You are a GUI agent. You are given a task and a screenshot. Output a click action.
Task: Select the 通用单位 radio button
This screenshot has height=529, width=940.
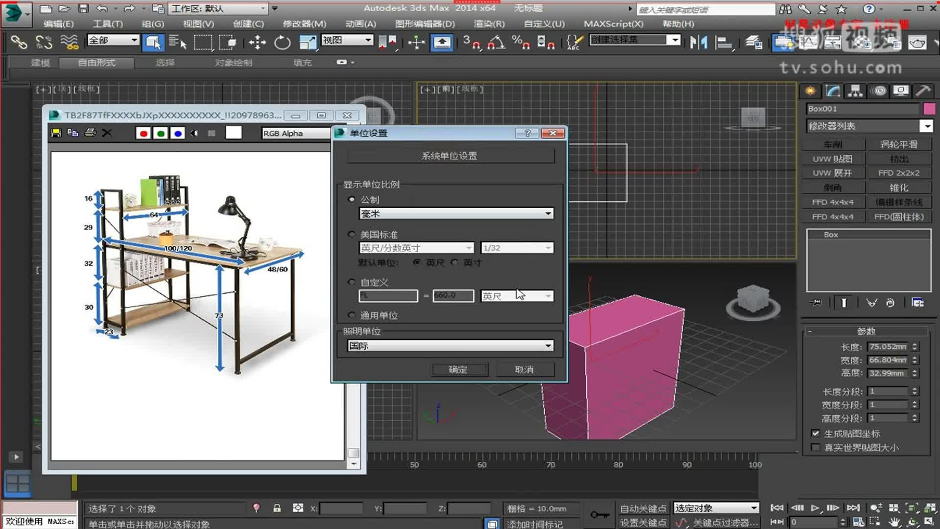352,315
